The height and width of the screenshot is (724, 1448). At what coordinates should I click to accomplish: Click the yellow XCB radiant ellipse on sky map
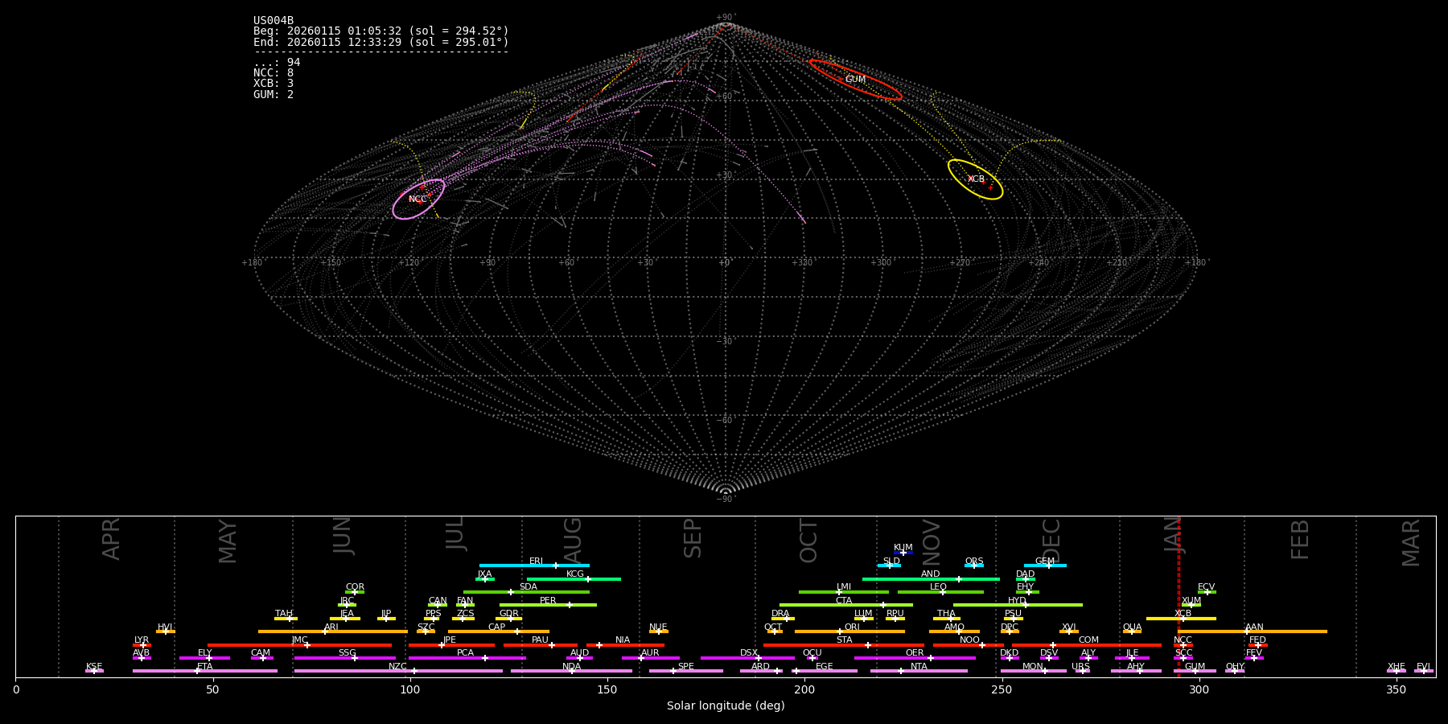(x=975, y=179)
